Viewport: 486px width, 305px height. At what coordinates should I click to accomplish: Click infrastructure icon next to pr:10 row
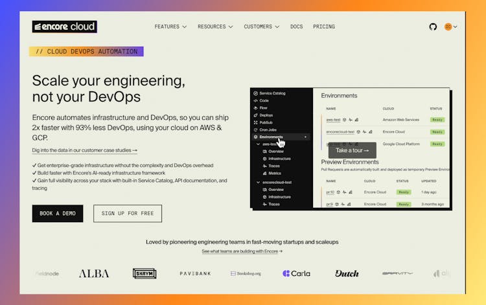[338, 192]
